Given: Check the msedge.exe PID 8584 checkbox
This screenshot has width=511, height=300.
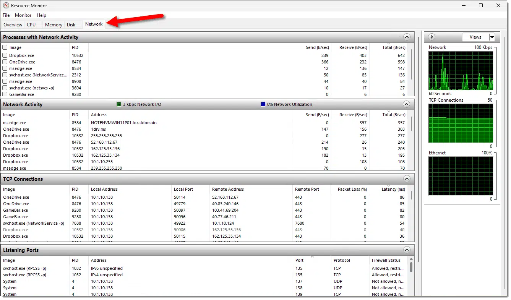Looking at the screenshot, I should 5,68.
